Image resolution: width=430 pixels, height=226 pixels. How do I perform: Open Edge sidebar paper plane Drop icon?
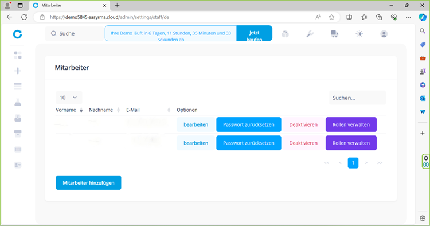point(423,112)
